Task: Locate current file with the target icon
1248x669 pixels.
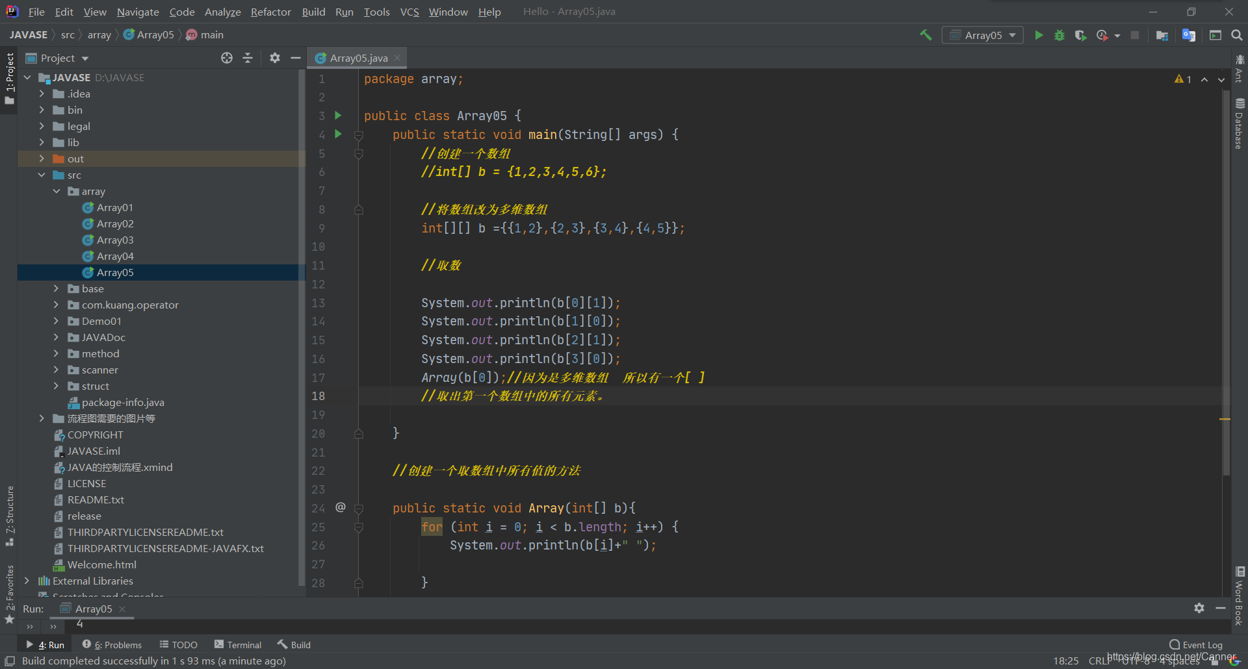Action: pos(227,58)
